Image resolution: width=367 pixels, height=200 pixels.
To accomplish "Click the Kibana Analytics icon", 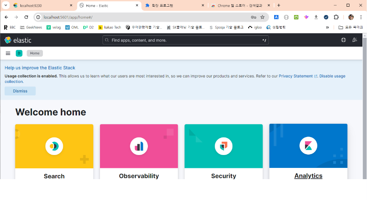I will pyautogui.click(x=308, y=146).
